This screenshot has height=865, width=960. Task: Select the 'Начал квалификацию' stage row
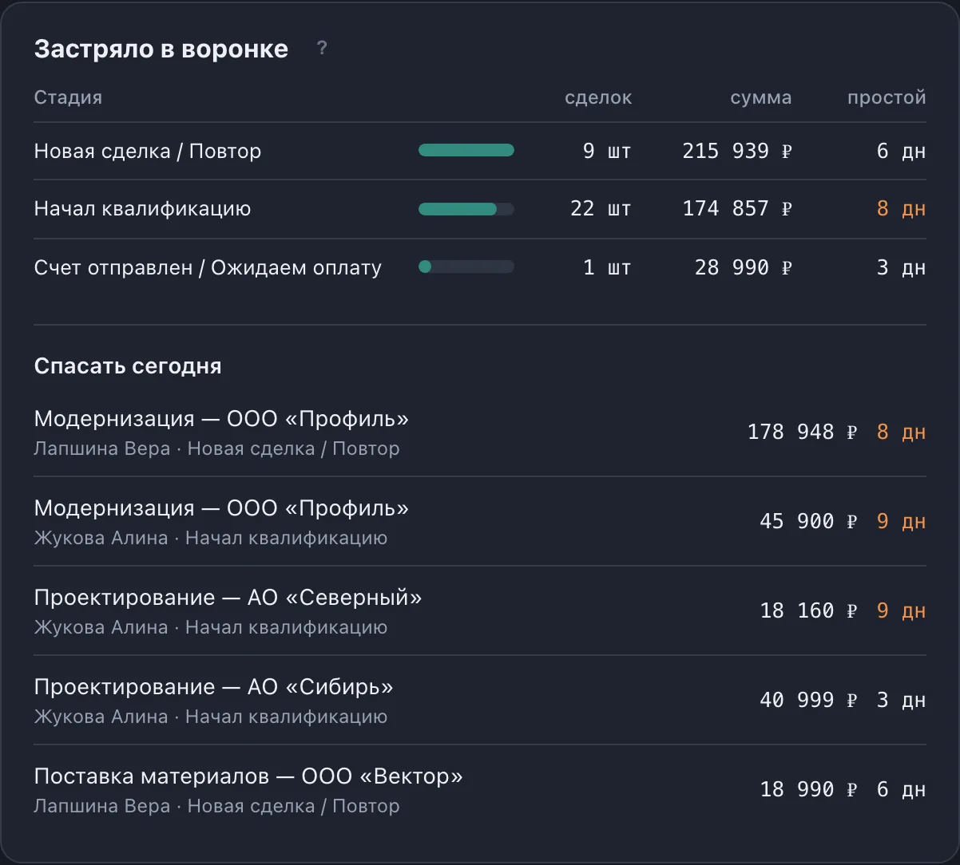click(x=480, y=209)
